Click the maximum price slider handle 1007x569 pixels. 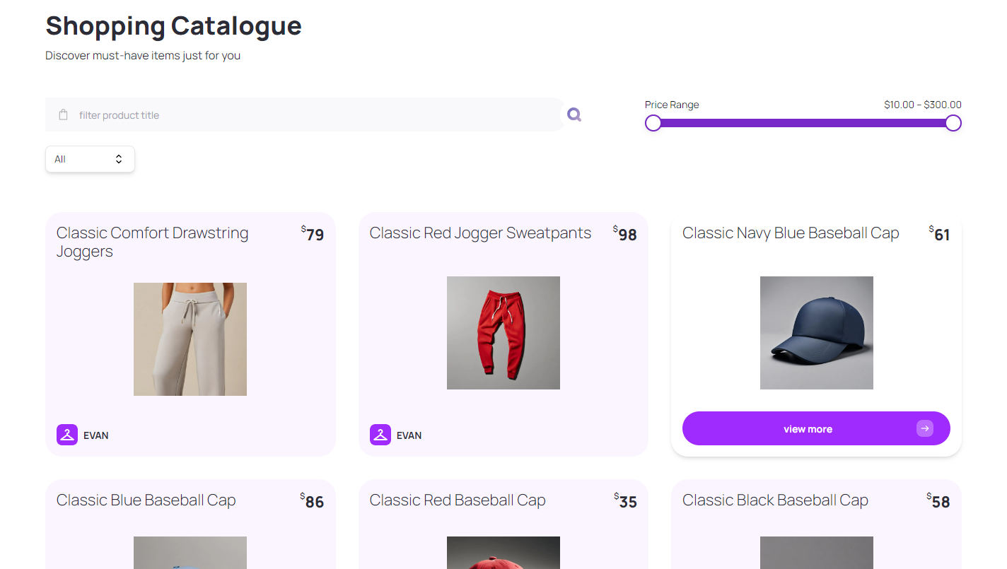click(x=953, y=123)
